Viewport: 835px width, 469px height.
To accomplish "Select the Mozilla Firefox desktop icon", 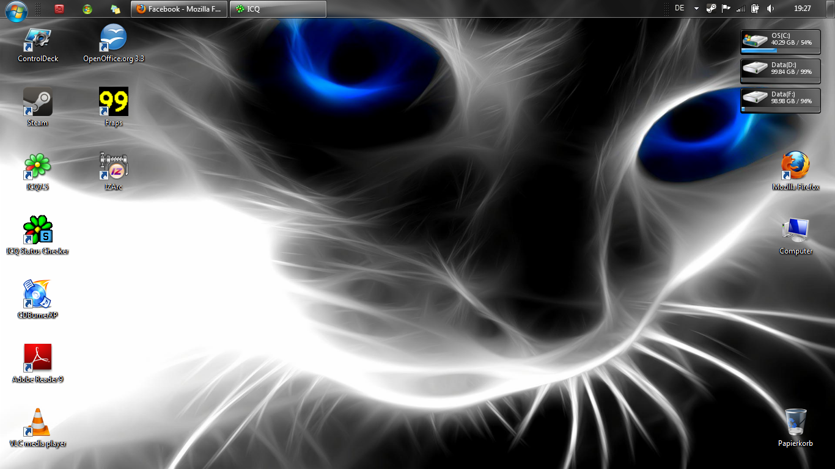I will point(795,167).
